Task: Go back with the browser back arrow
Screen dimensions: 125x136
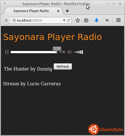Action: point(6,20)
